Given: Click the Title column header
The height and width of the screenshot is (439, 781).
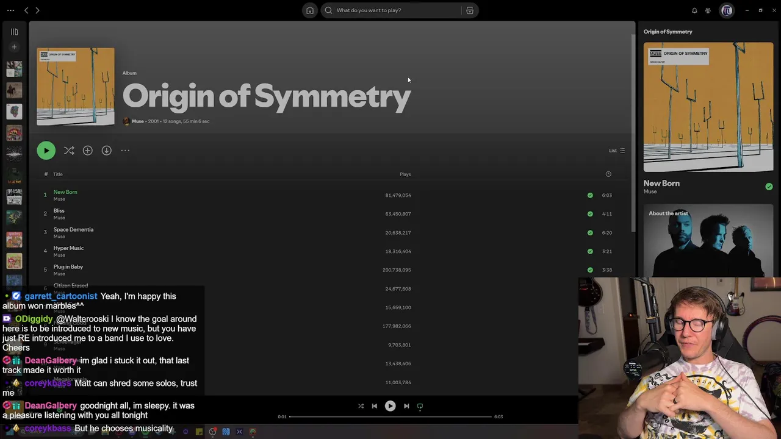Looking at the screenshot, I should 58,174.
